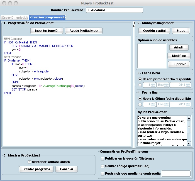The height and width of the screenshot is (181, 195).
Task: Click 'Validar programa' button
Action: point(36,169)
